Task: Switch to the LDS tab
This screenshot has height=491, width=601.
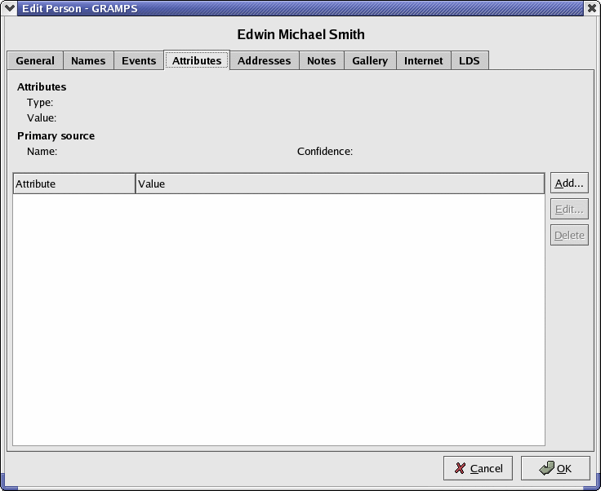Action: point(470,60)
